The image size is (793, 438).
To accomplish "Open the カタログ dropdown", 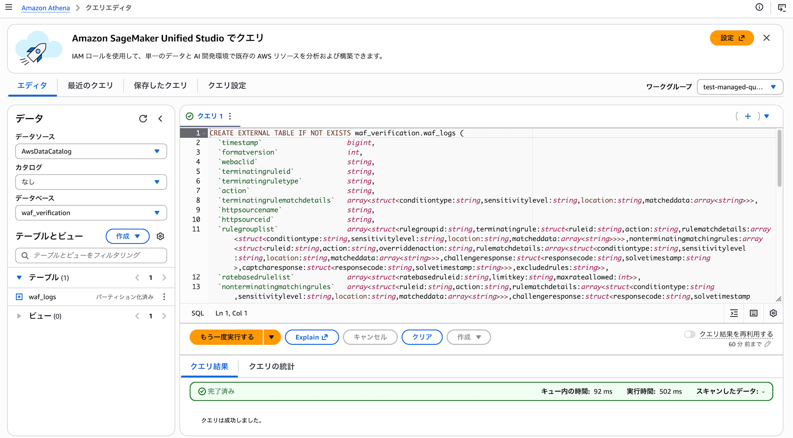I will pos(91,182).
